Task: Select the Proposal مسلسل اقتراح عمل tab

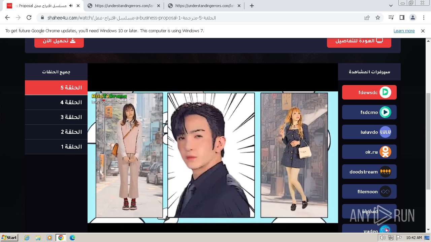Action: point(43,6)
